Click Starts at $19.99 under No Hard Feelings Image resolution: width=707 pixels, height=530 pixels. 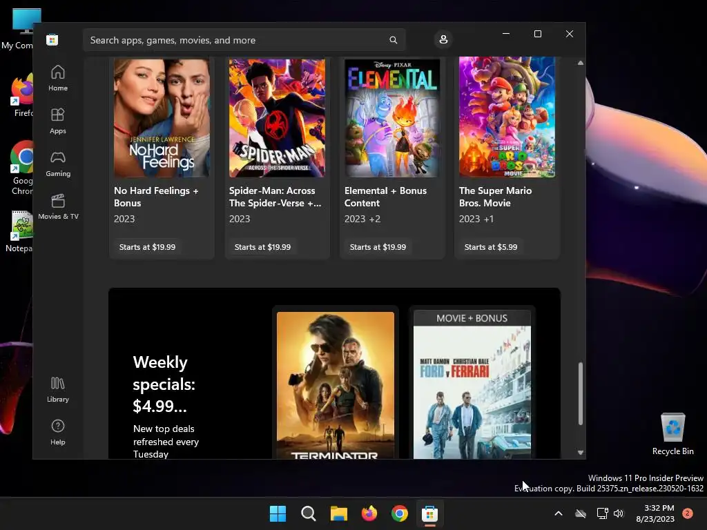tap(147, 247)
